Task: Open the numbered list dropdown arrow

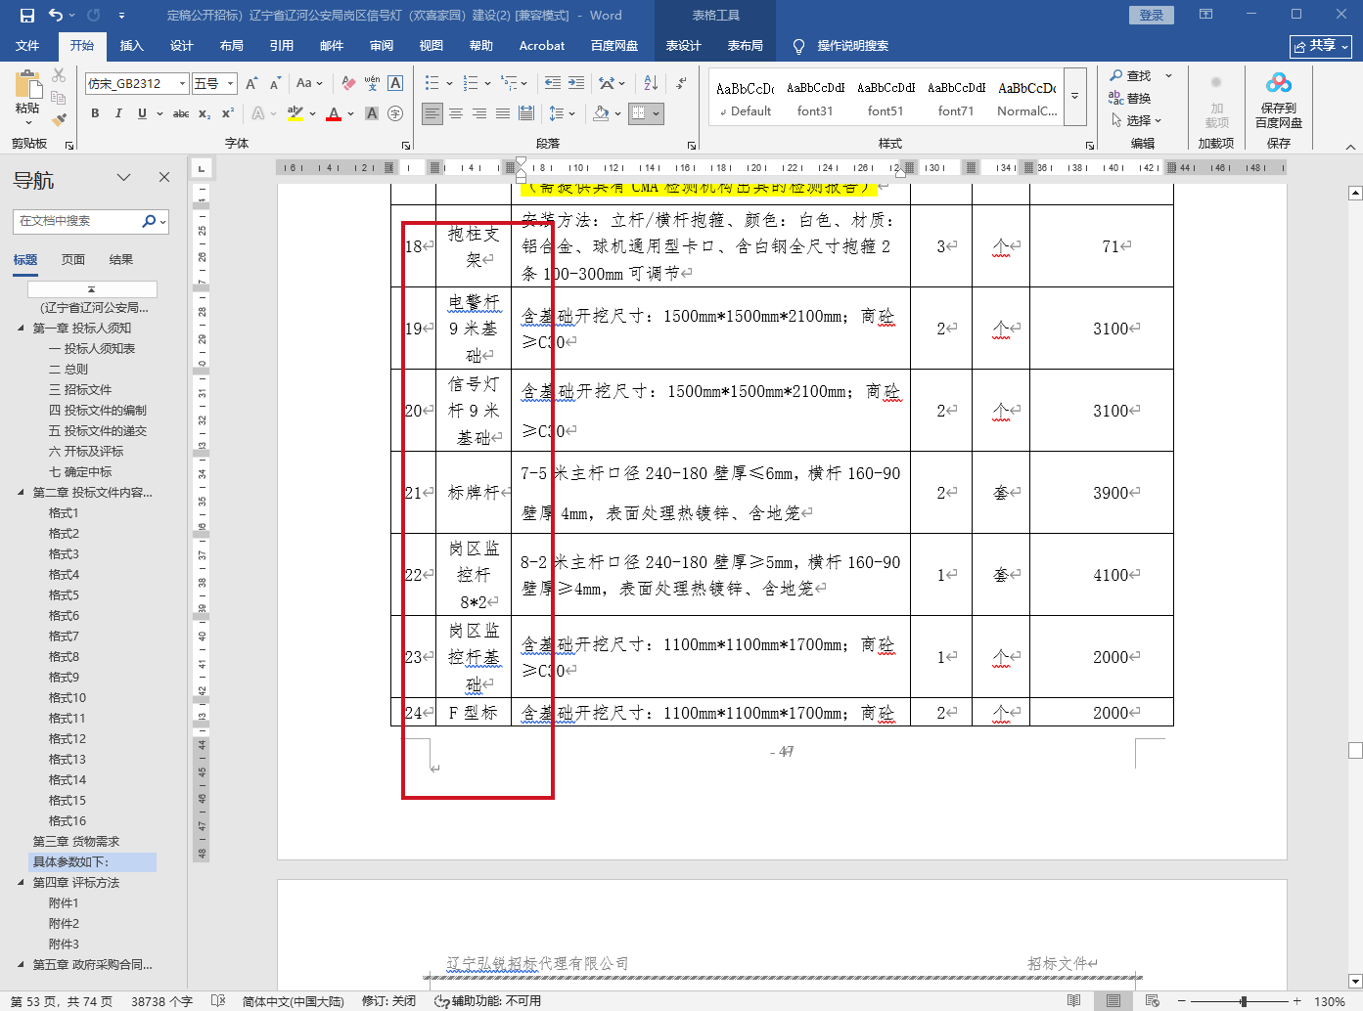Action: (x=487, y=84)
